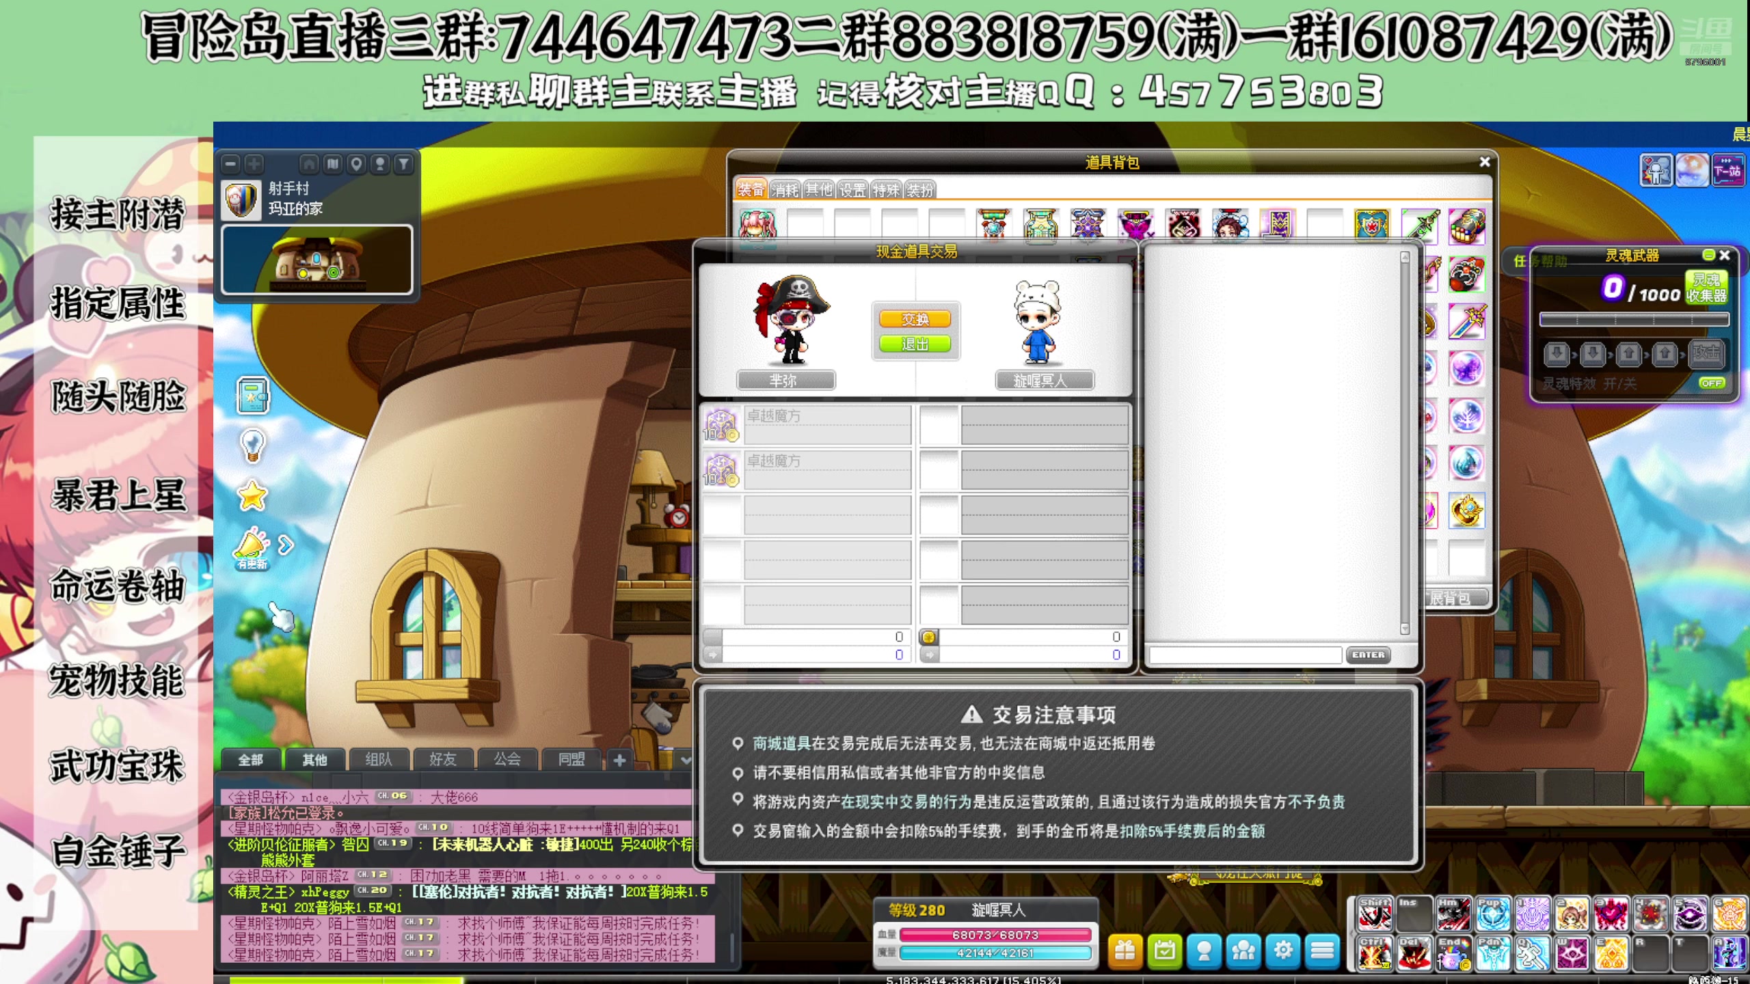
Task: Expand the chat options dropdown arrow
Action: click(686, 760)
